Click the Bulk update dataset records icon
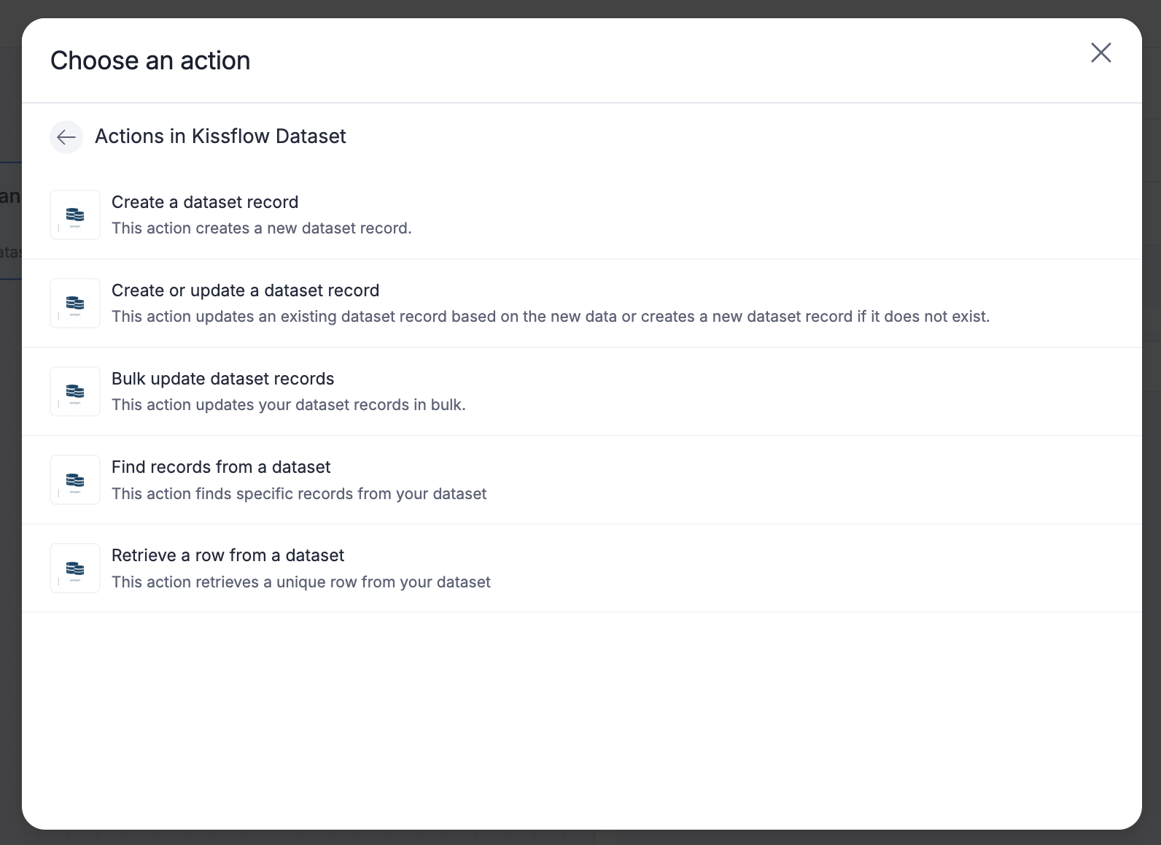Image resolution: width=1161 pixels, height=845 pixels. [x=75, y=392]
